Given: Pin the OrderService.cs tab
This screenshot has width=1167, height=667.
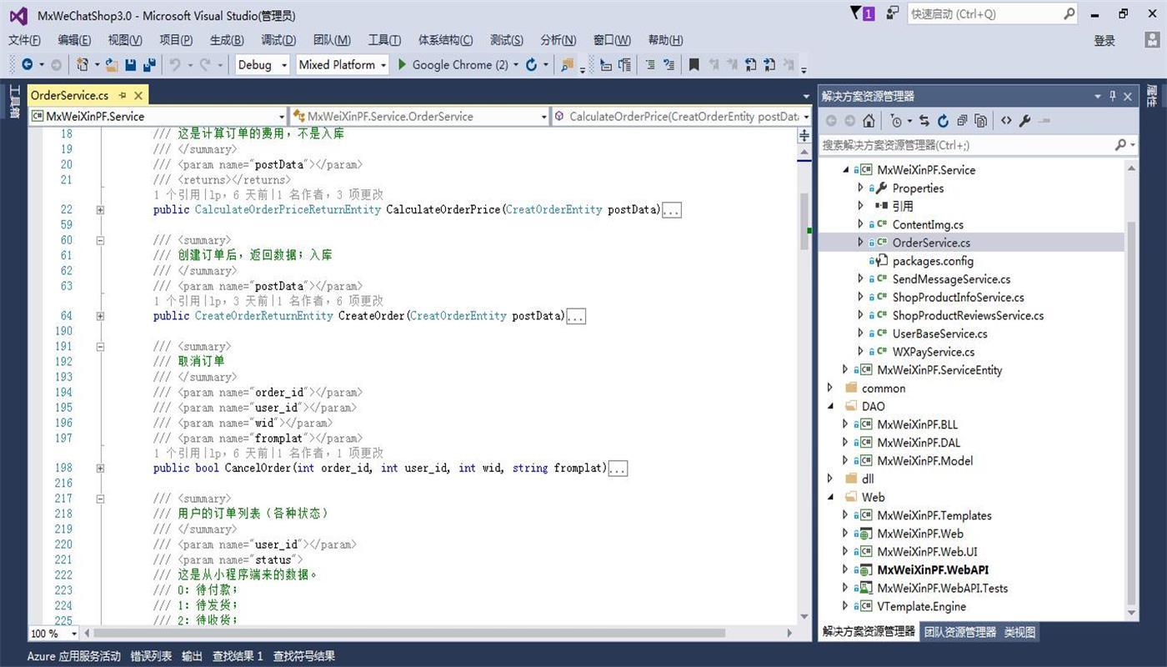Looking at the screenshot, I should (123, 96).
